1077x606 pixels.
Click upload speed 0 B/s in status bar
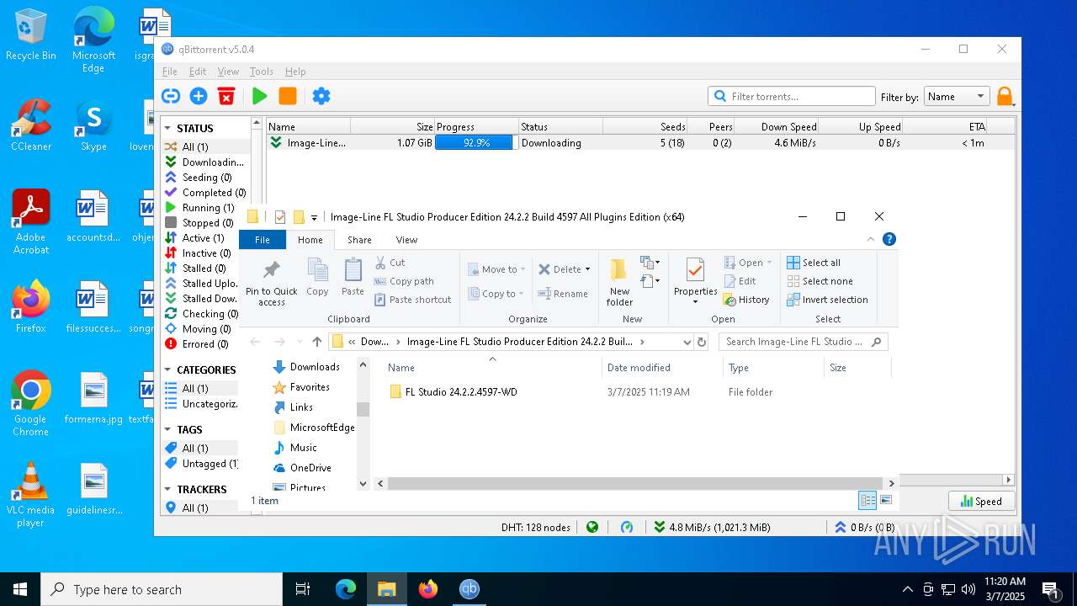864,527
